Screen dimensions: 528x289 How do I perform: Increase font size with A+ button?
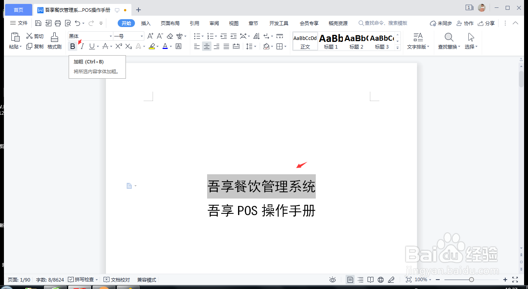pos(150,36)
